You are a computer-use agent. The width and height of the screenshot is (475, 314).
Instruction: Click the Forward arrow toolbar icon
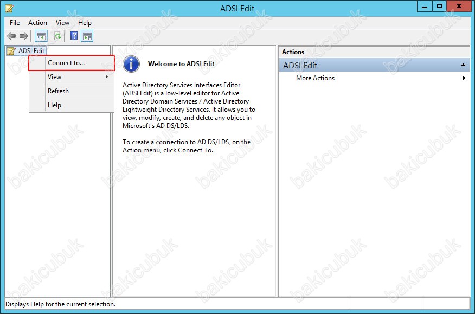[24, 36]
